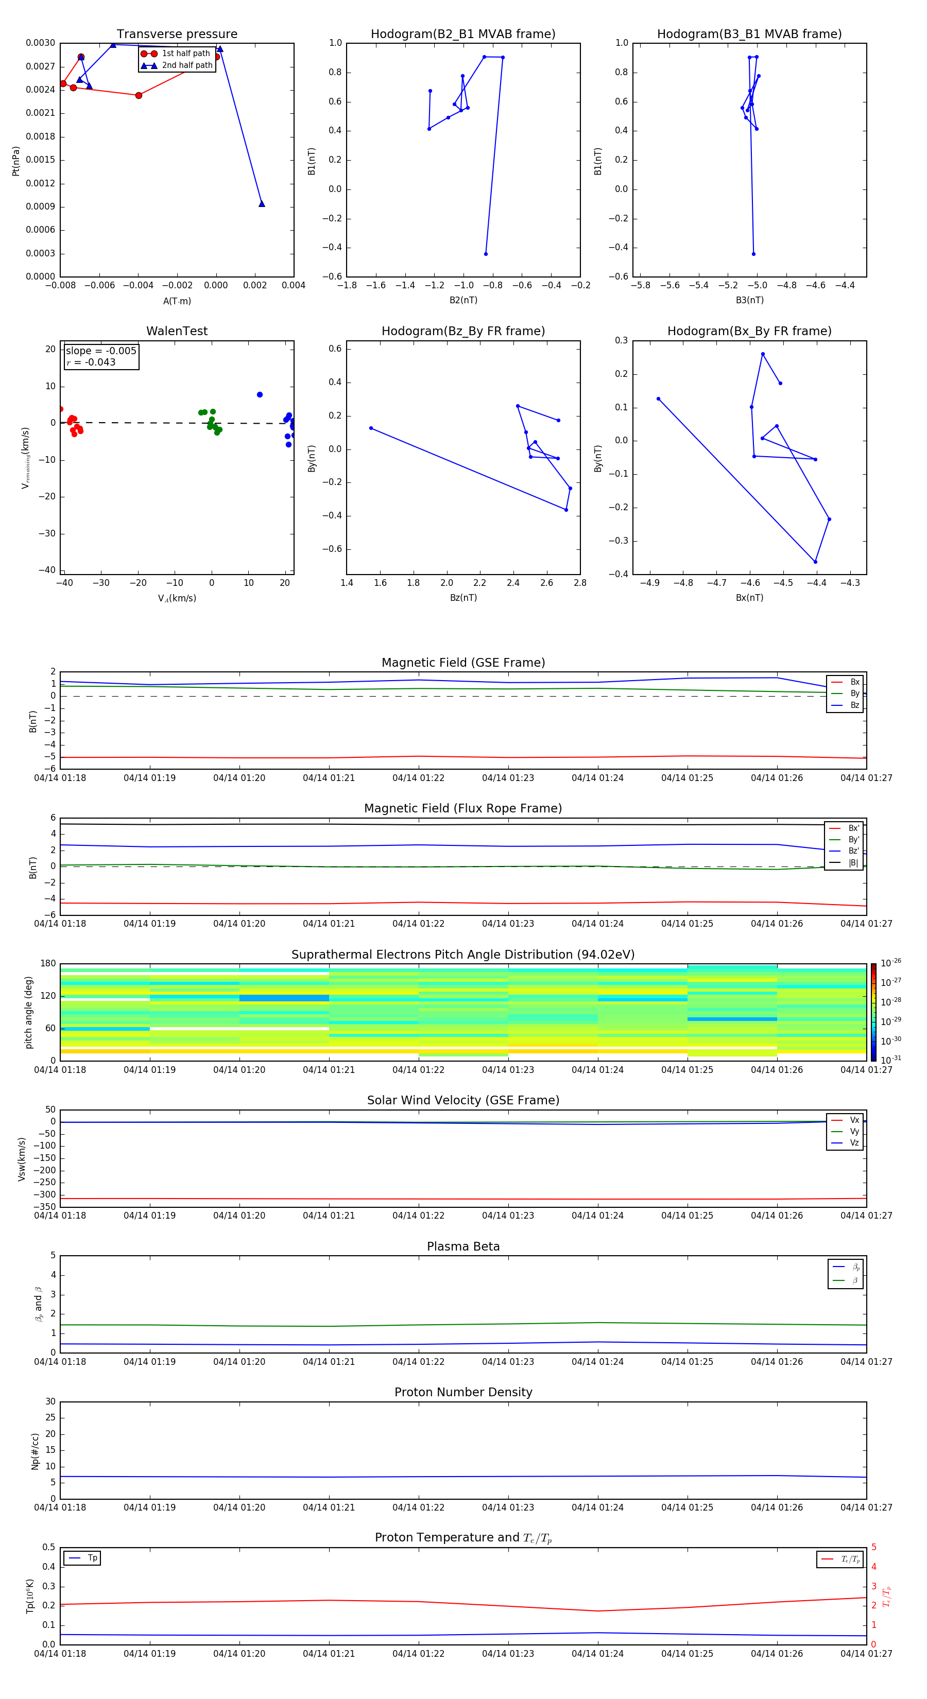Image resolution: width=927 pixels, height=1699 pixels.
Task: Click the 'Hodogram(Bx_By FR frame)' title
Action: (x=749, y=331)
